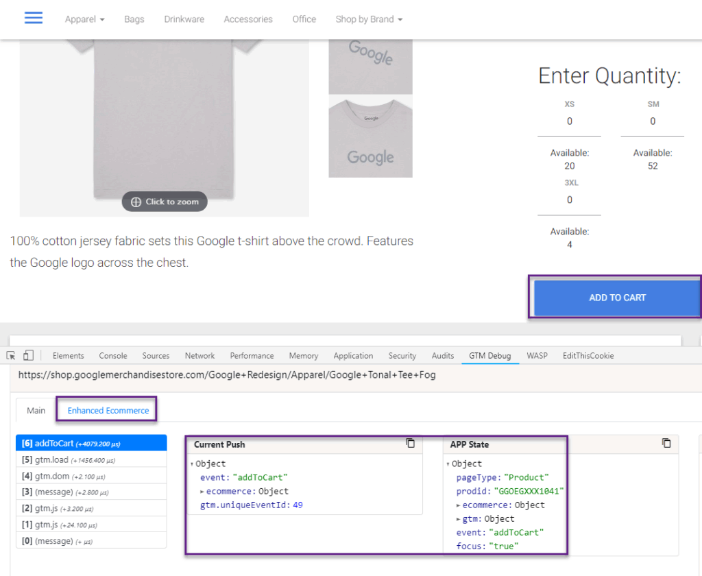This screenshot has height=576, width=702.
Task: Select the [4] gtm.dom event
Action: (91, 476)
